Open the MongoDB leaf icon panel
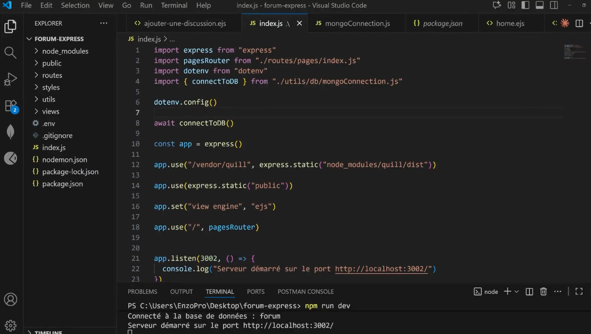The height and width of the screenshot is (334, 591). coord(10,132)
